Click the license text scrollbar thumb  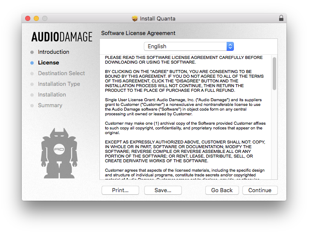click(x=274, y=73)
